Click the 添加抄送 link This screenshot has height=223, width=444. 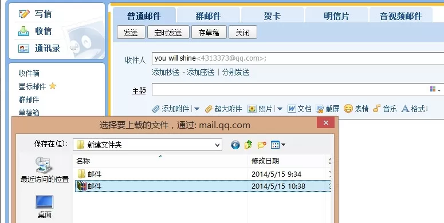pos(166,72)
